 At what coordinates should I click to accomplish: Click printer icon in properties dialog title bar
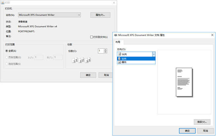click(x=116, y=35)
